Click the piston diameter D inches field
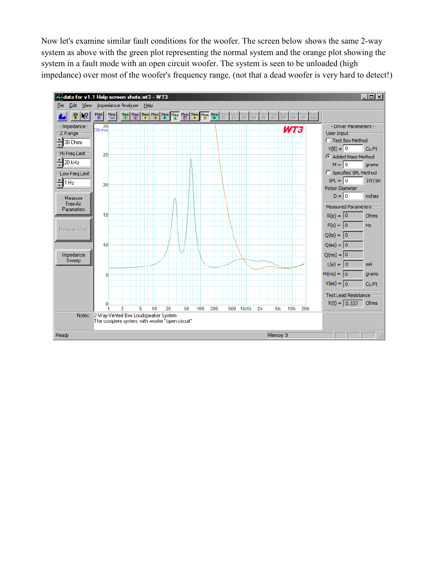 353,196
